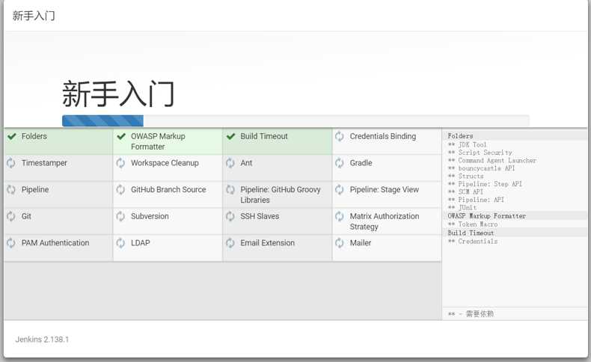This screenshot has width=591, height=362.
Task: Select the Build Timeout plugin label
Action: [x=264, y=136]
